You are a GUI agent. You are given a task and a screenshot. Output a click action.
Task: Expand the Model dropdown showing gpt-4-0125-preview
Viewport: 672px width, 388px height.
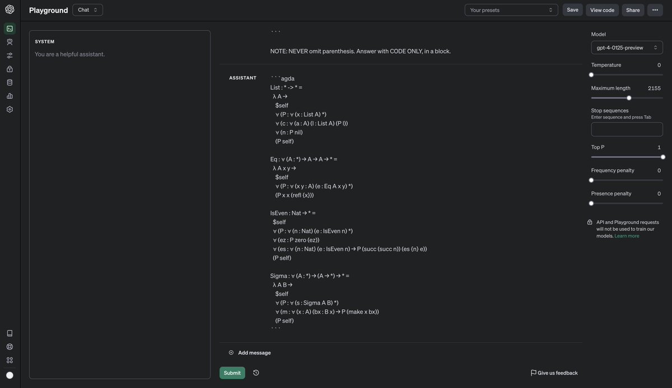[627, 48]
